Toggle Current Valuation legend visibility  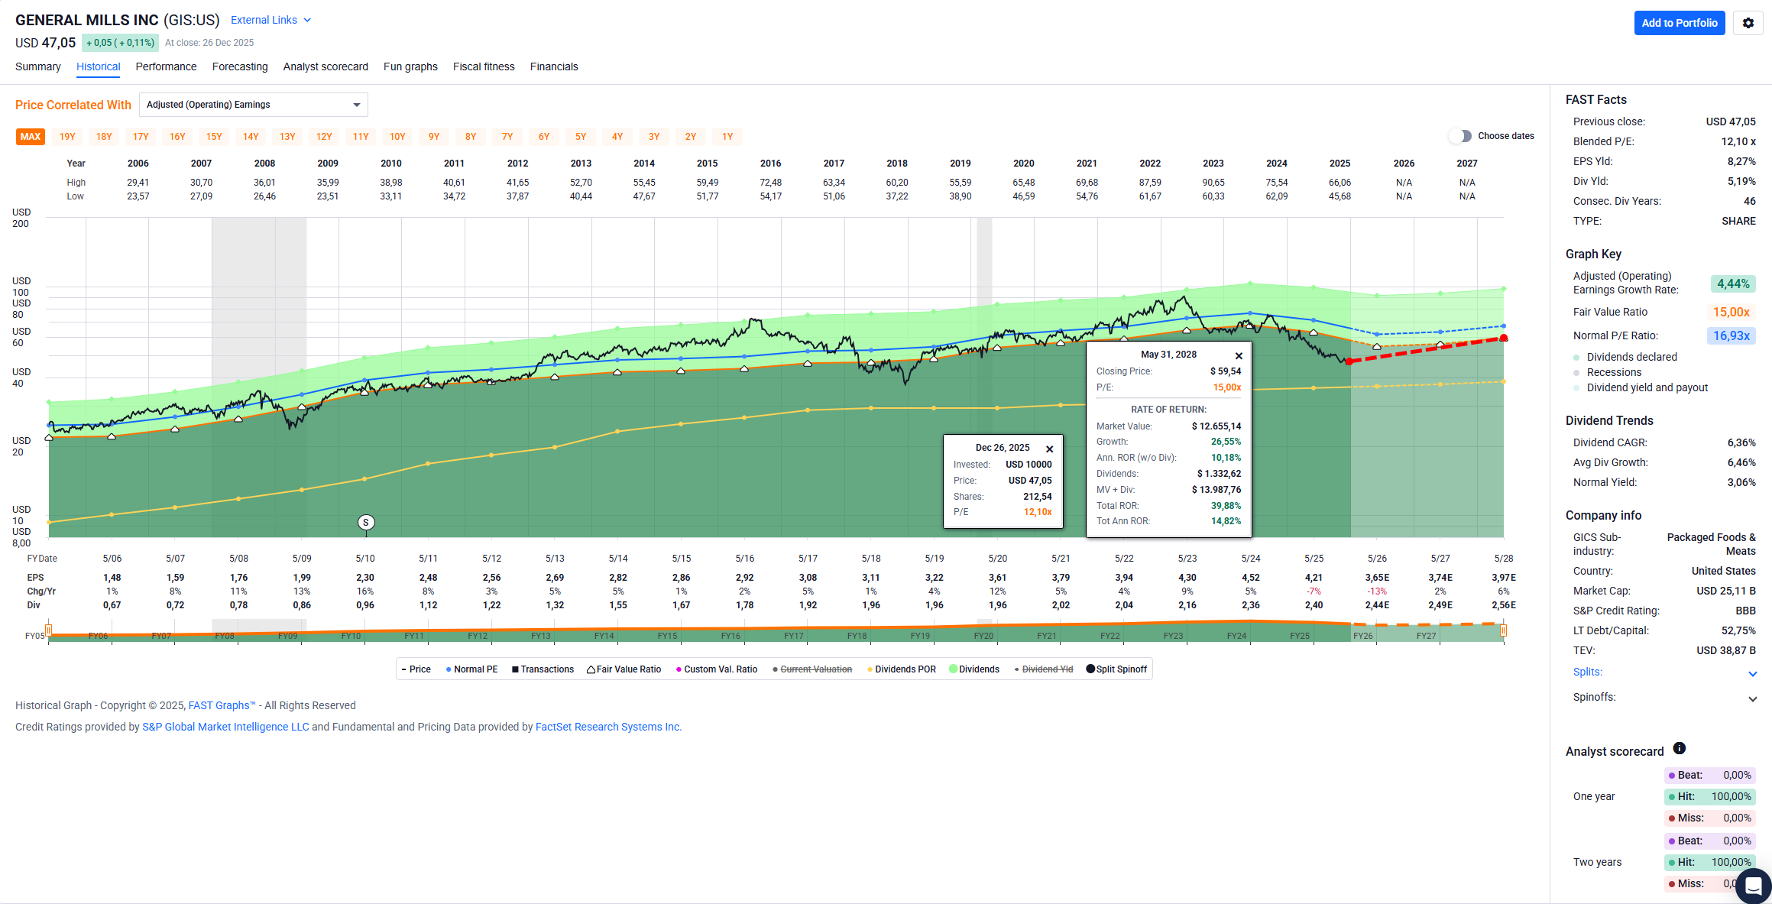[815, 669]
